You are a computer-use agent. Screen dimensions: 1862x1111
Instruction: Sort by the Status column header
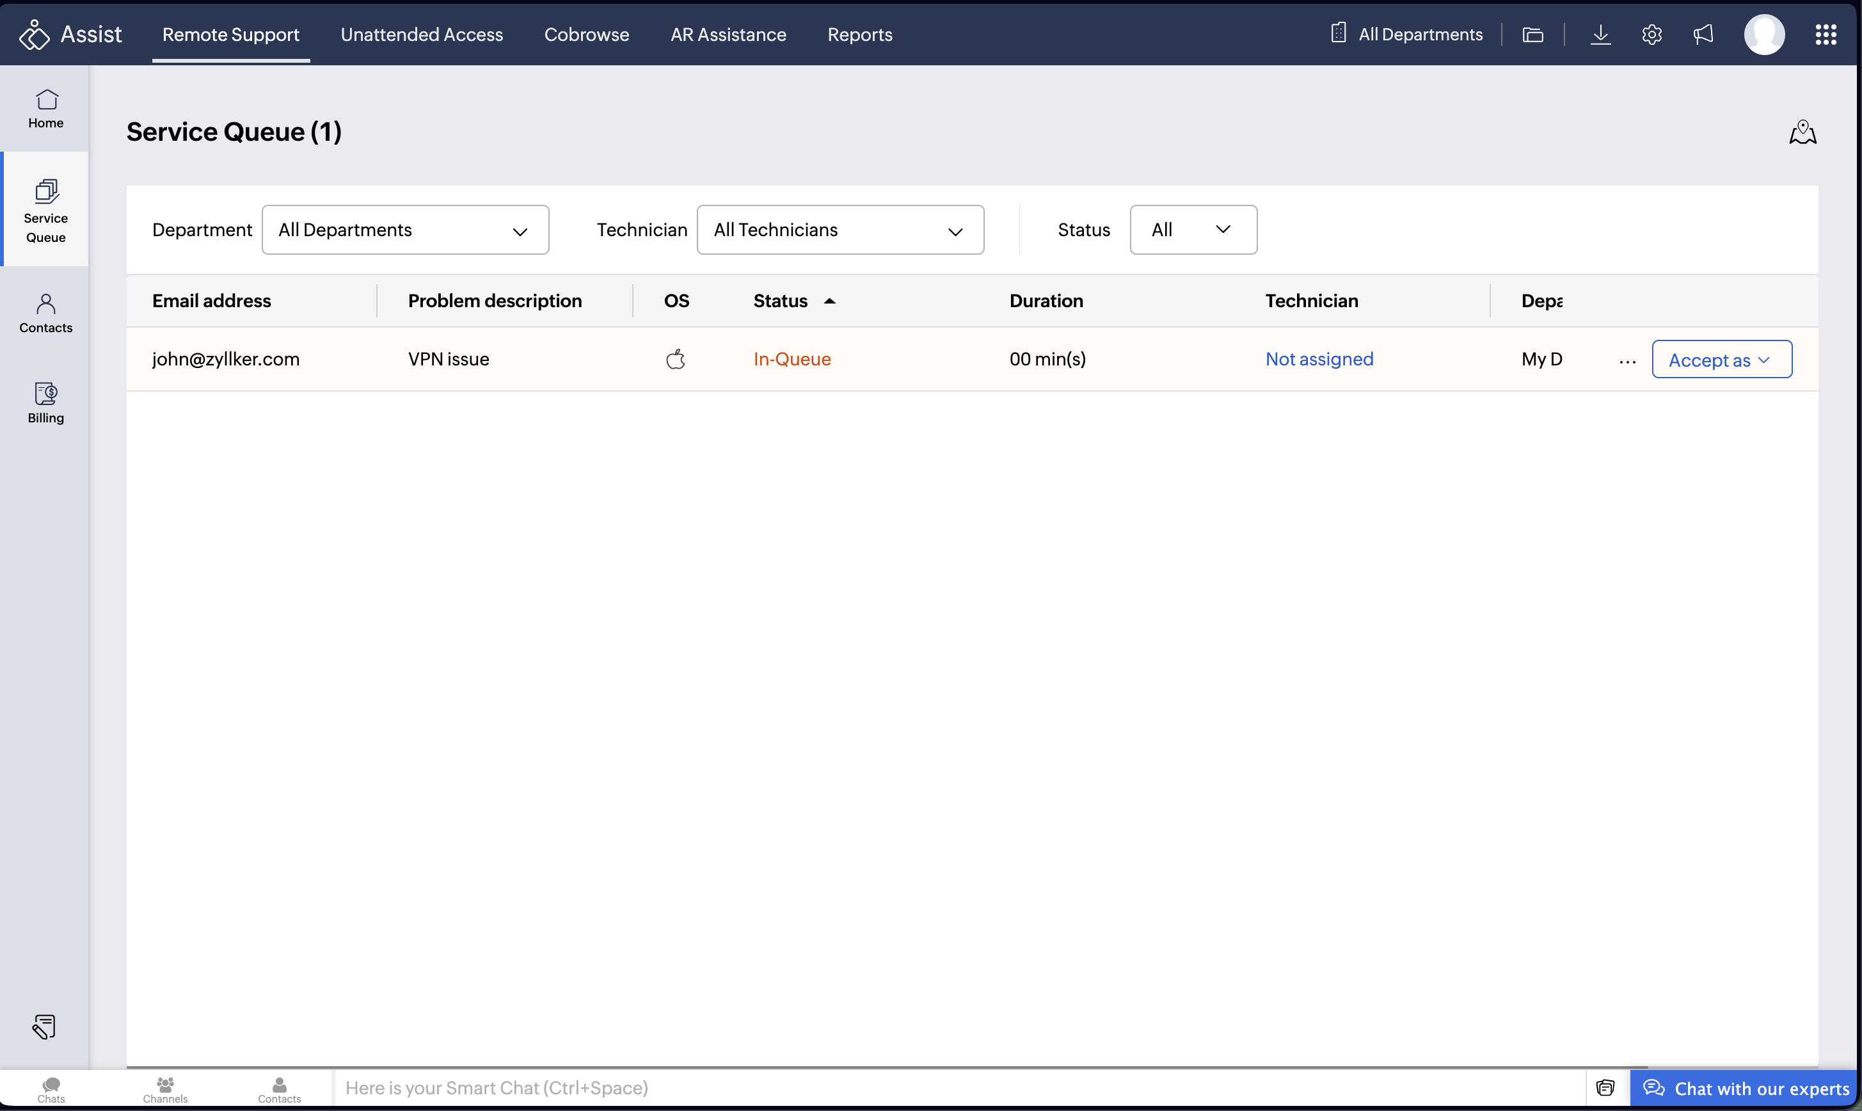tap(781, 301)
